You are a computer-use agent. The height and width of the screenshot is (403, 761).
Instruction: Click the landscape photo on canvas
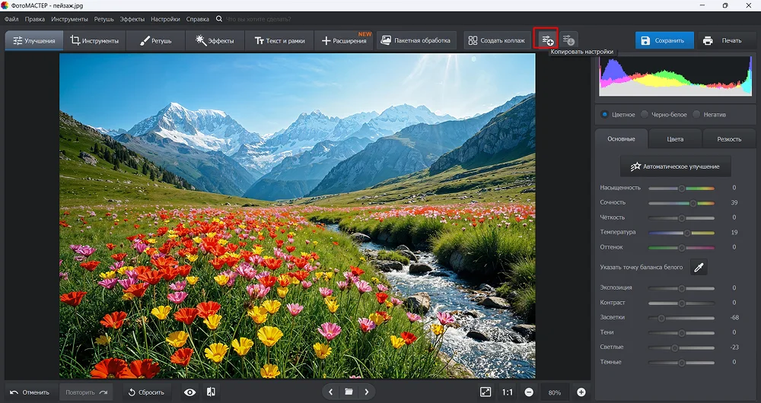tap(298, 216)
